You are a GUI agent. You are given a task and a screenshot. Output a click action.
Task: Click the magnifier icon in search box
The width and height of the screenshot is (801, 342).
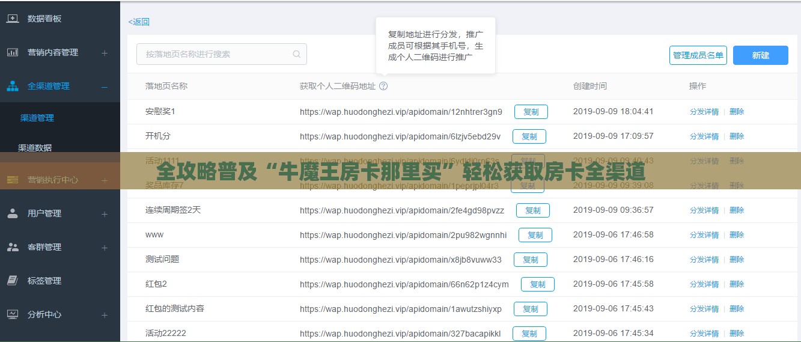point(297,54)
